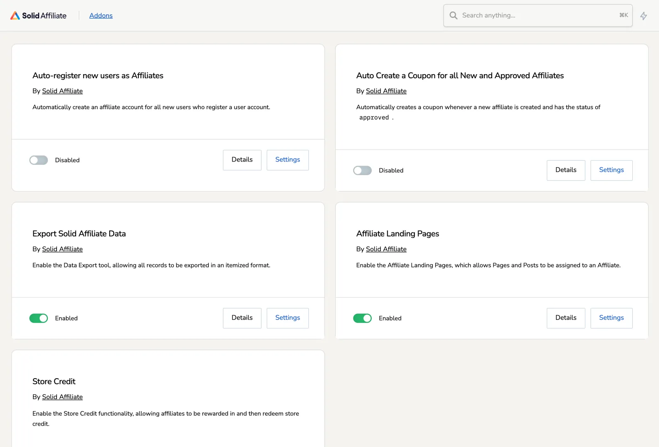Viewport: 659px width, 447px height.
Task: Open the Addons breadcrumb link
Action: (x=101, y=15)
